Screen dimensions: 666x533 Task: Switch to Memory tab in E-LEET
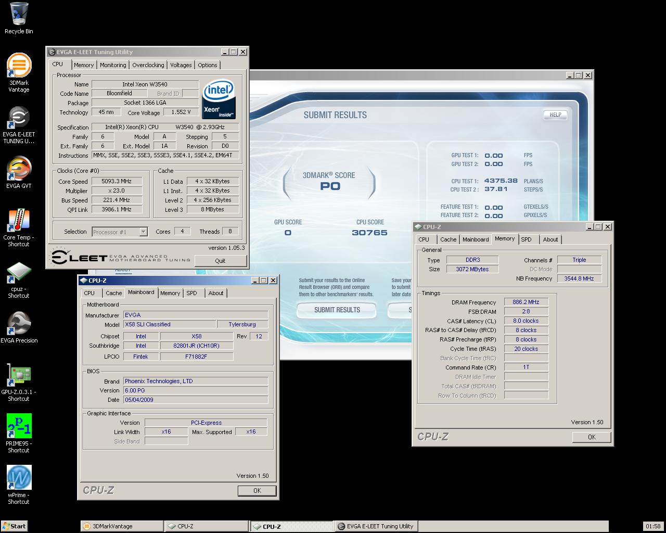(83, 65)
